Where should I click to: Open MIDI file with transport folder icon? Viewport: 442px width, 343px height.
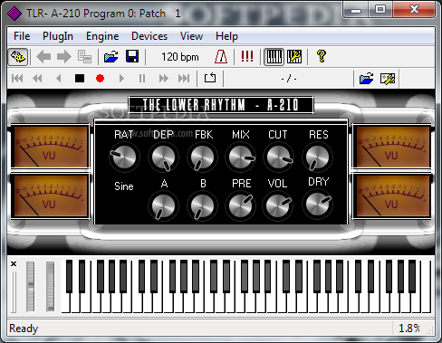367,79
